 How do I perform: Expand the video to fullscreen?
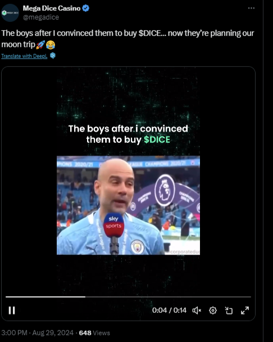245,310
